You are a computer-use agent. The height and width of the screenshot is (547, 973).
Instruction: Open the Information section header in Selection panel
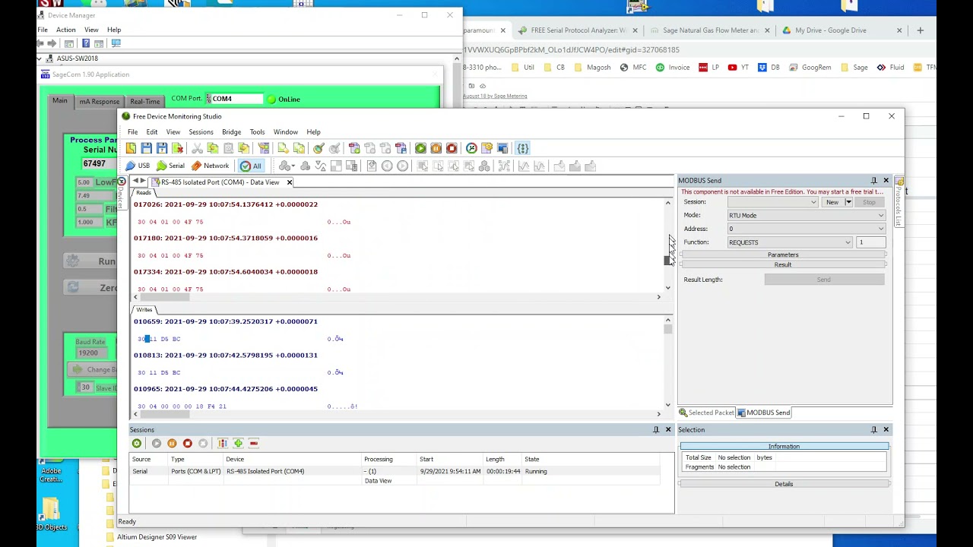click(784, 447)
